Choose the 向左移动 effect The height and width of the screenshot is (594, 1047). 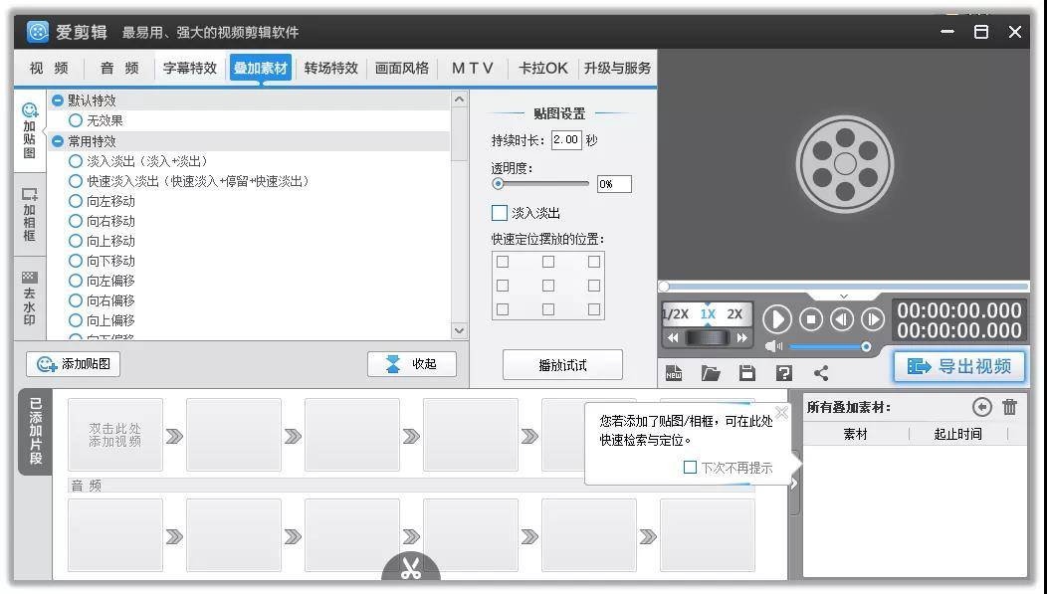(x=76, y=201)
